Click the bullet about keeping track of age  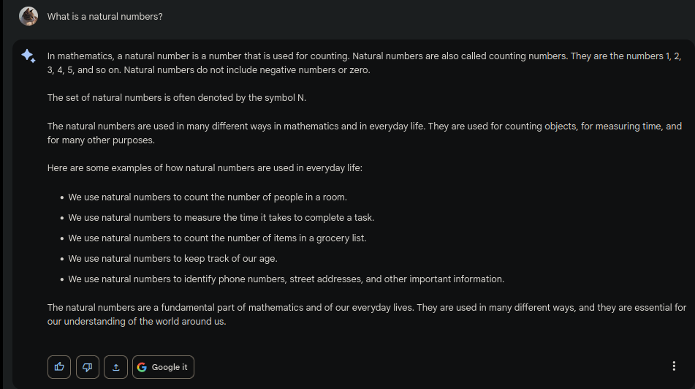pyautogui.click(x=172, y=258)
